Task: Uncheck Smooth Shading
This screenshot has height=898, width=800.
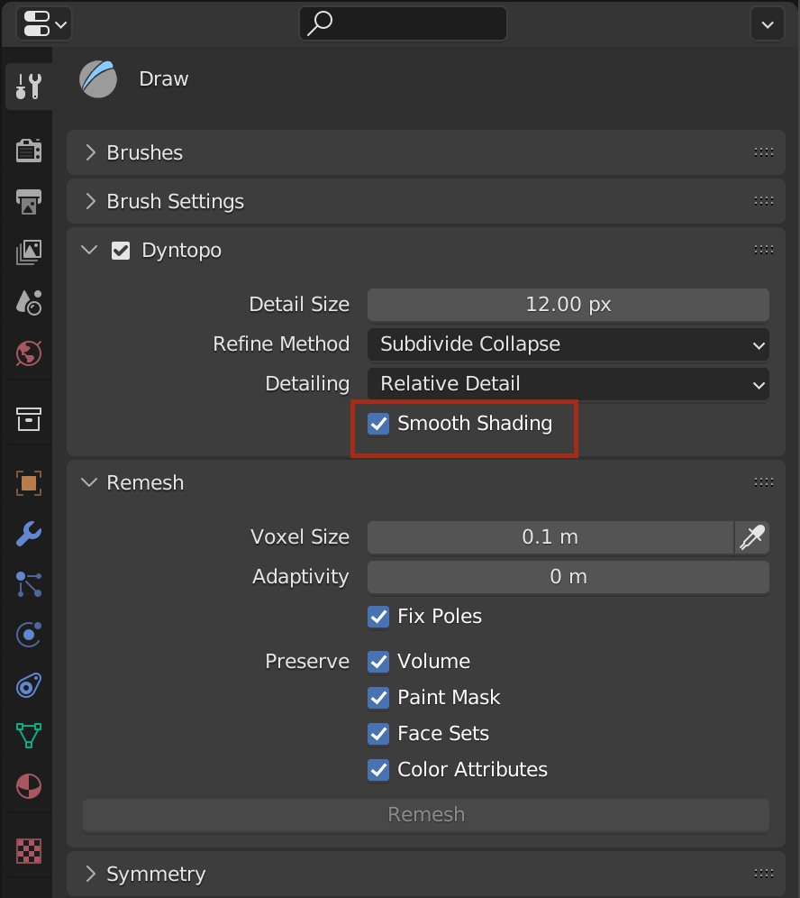Action: tap(378, 424)
